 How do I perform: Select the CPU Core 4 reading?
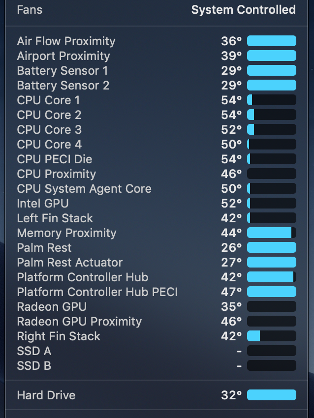(157, 145)
